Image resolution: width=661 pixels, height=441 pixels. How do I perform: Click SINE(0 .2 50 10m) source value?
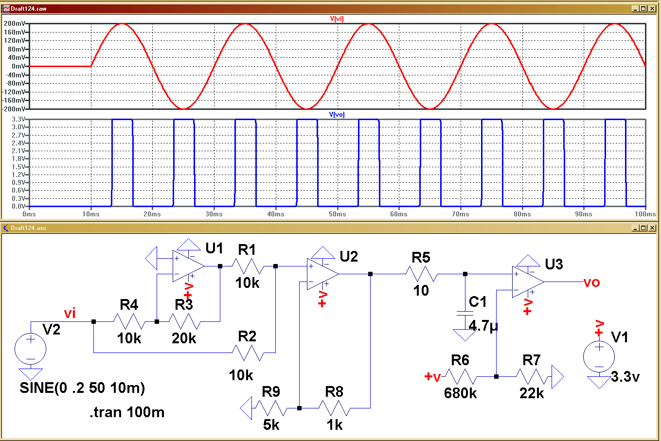click(x=82, y=388)
